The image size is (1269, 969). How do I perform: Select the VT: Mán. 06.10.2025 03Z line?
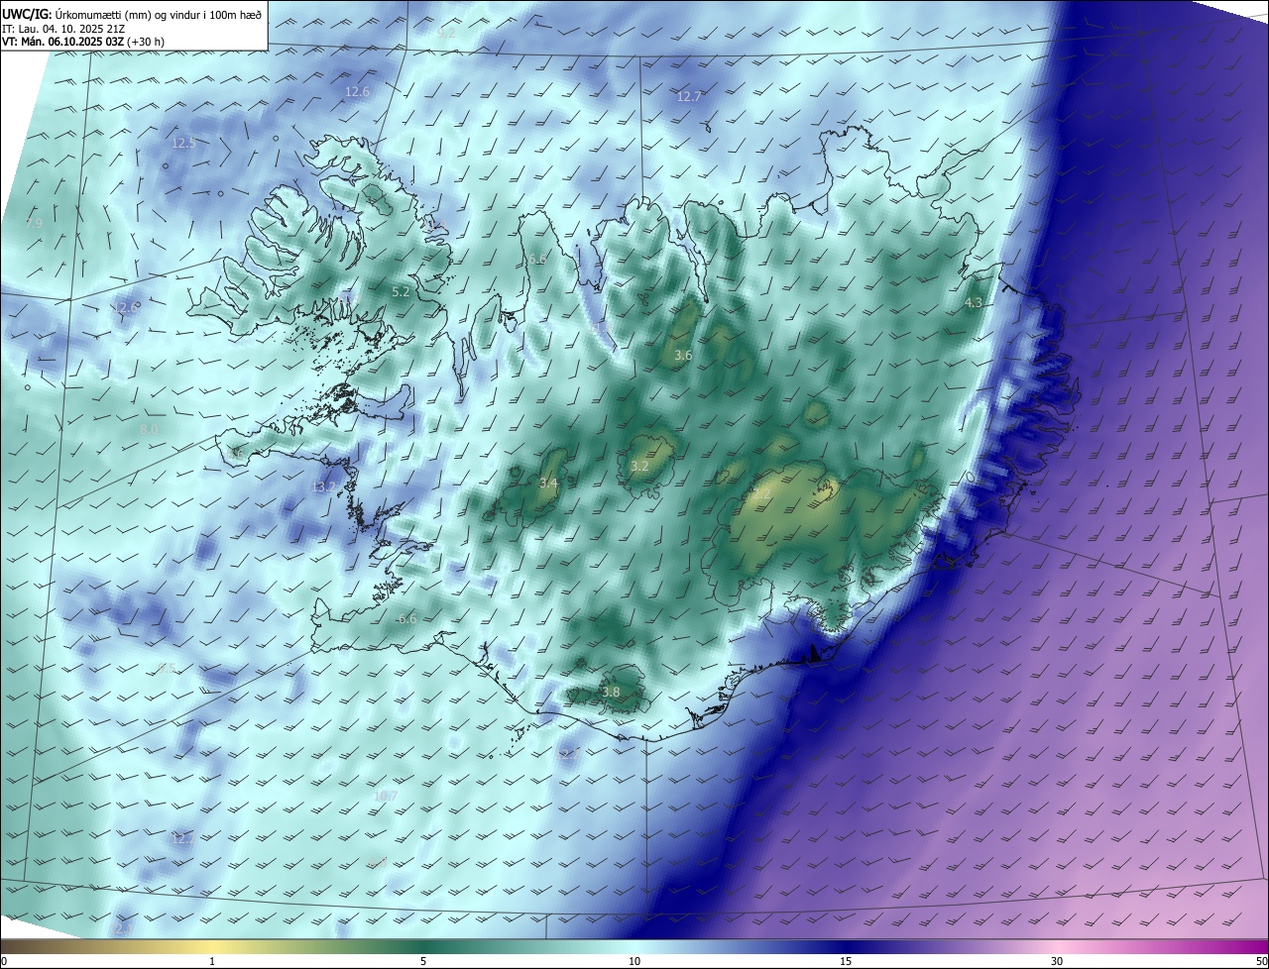tap(83, 42)
